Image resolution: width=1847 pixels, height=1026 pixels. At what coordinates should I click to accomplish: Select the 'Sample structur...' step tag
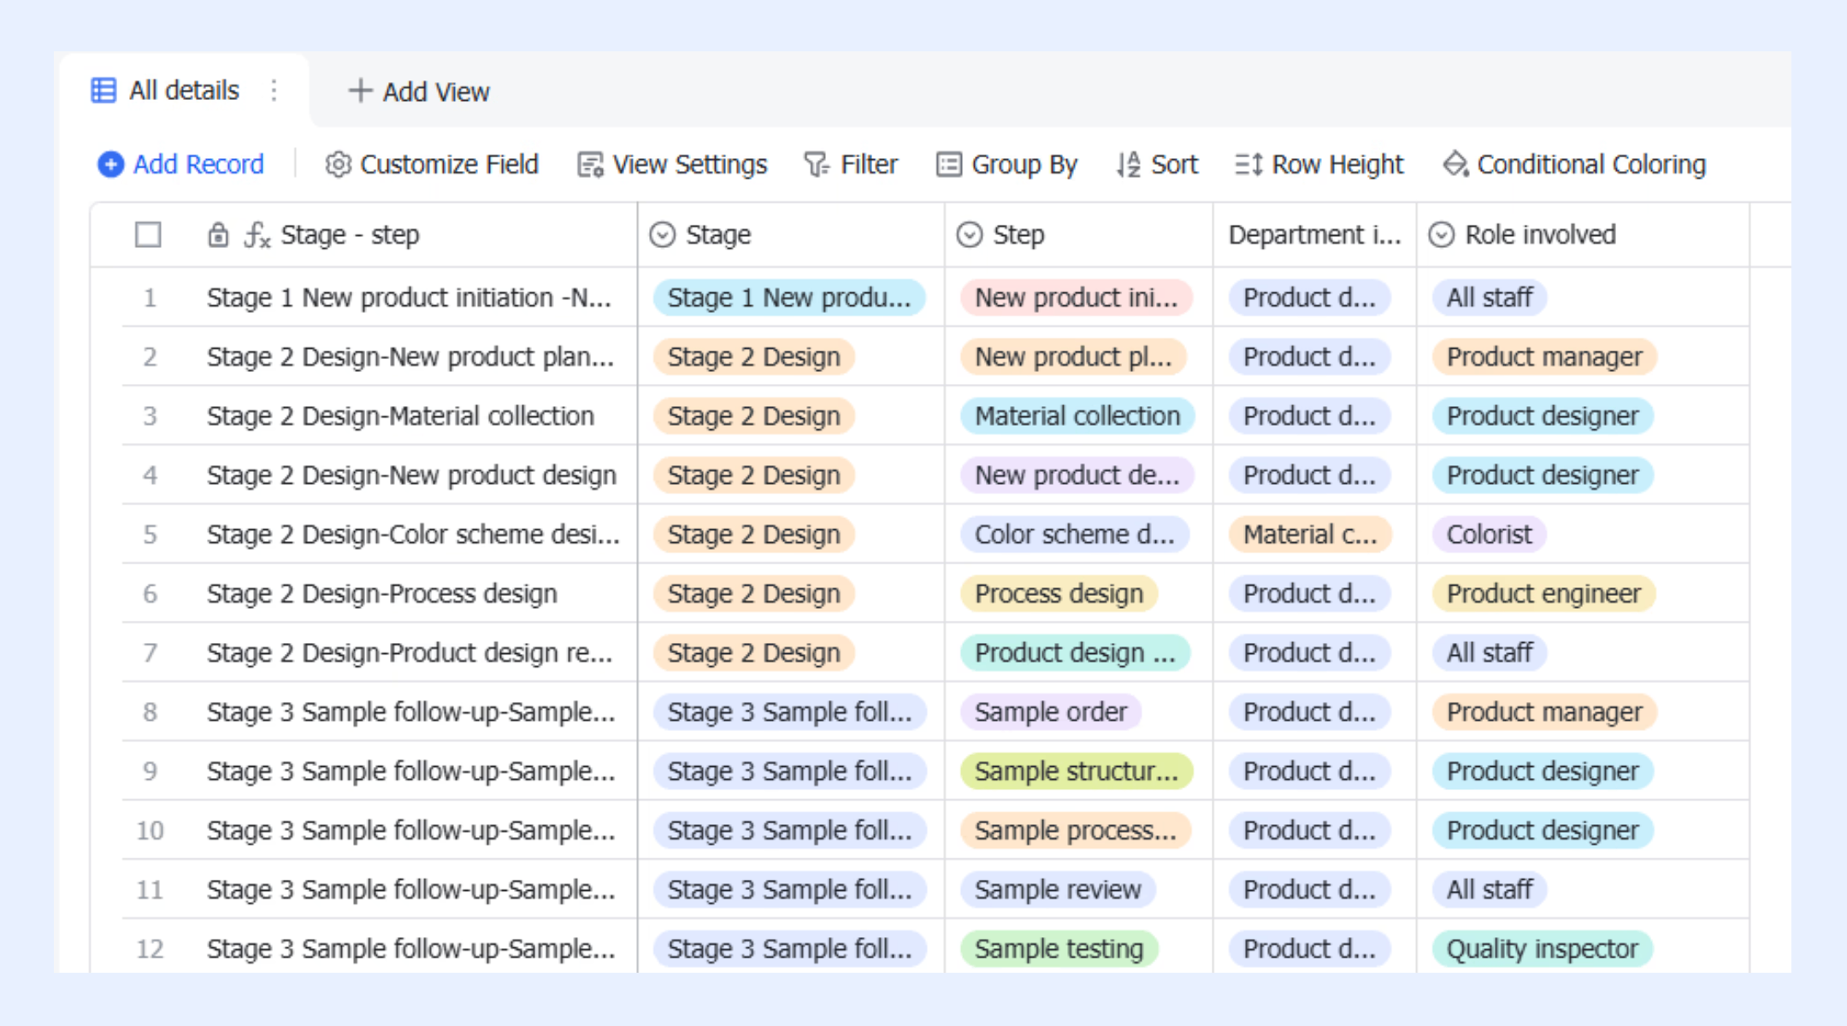pyautogui.click(x=1077, y=771)
